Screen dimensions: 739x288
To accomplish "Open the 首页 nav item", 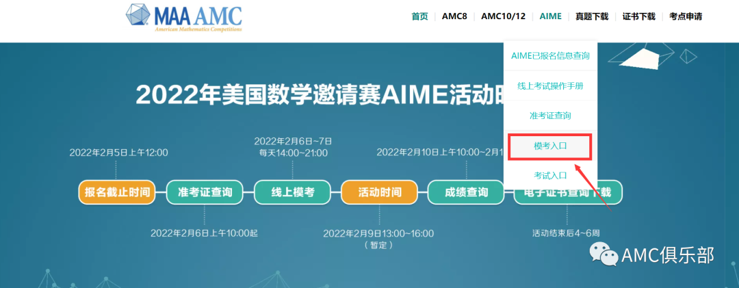I will (x=419, y=16).
